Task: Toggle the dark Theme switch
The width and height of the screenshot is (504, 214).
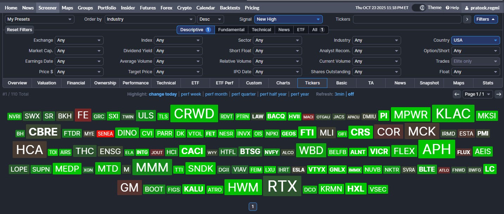Action: click(419, 8)
